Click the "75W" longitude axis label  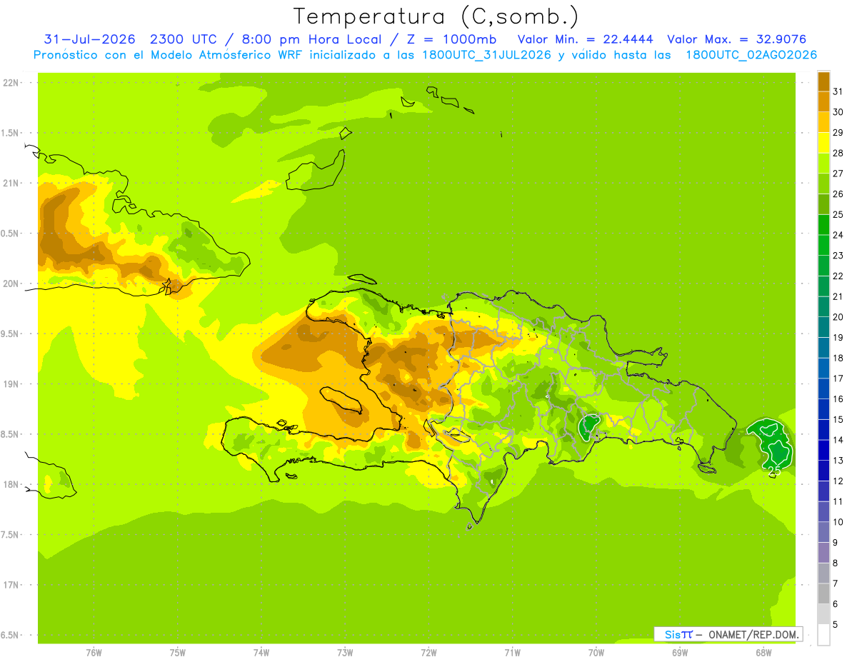point(178,653)
